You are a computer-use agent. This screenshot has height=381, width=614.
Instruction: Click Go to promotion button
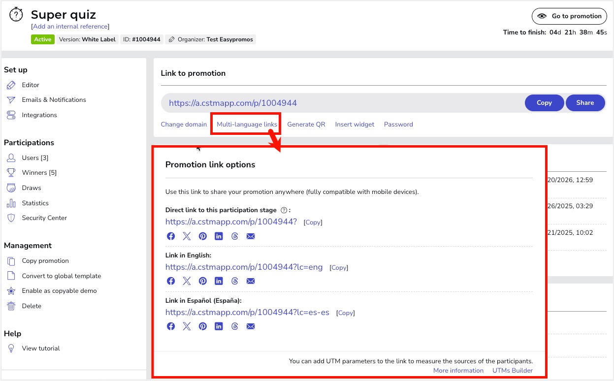(x=569, y=16)
